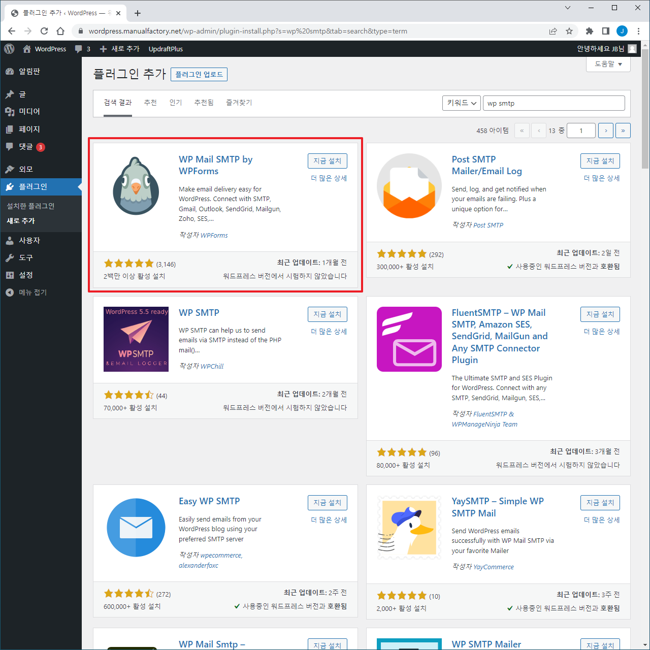The image size is (650, 650).
Task: Click the Post SMTP envelope icon
Action: point(409,186)
